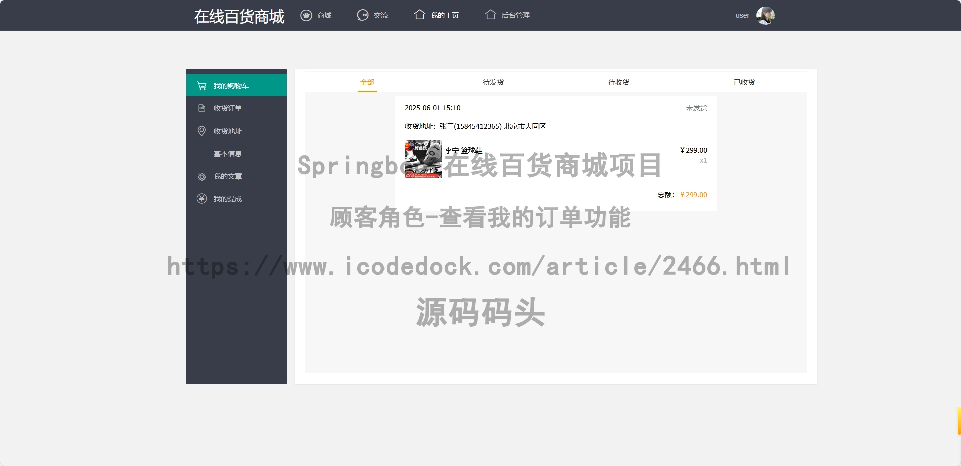Image resolution: width=961 pixels, height=466 pixels.
Task: Click the 总额 label
Action: coord(665,195)
